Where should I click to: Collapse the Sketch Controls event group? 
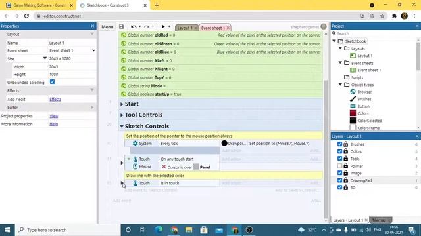(x=122, y=126)
